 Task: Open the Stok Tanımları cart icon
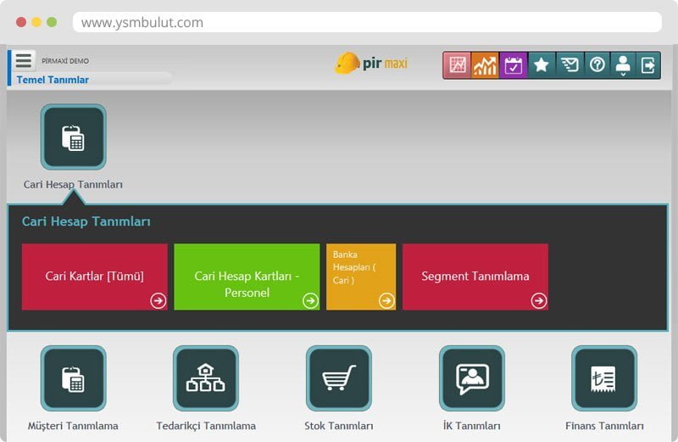click(338, 378)
